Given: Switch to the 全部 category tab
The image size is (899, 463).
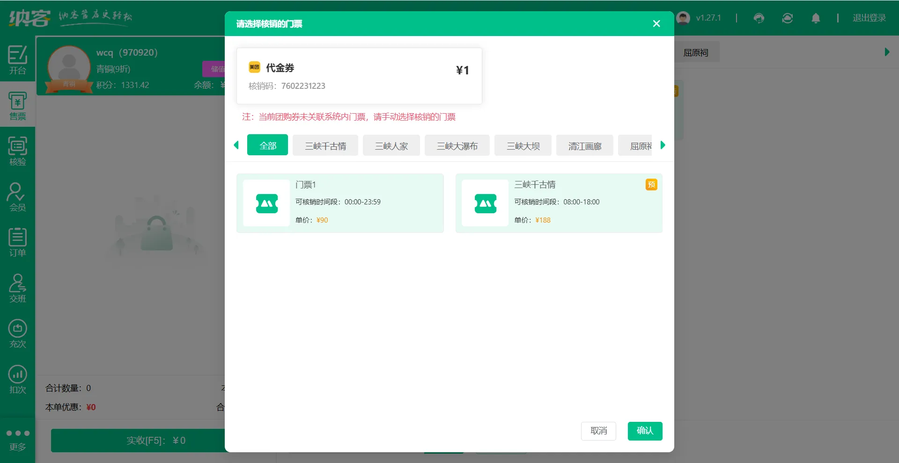Looking at the screenshot, I should click(267, 145).
